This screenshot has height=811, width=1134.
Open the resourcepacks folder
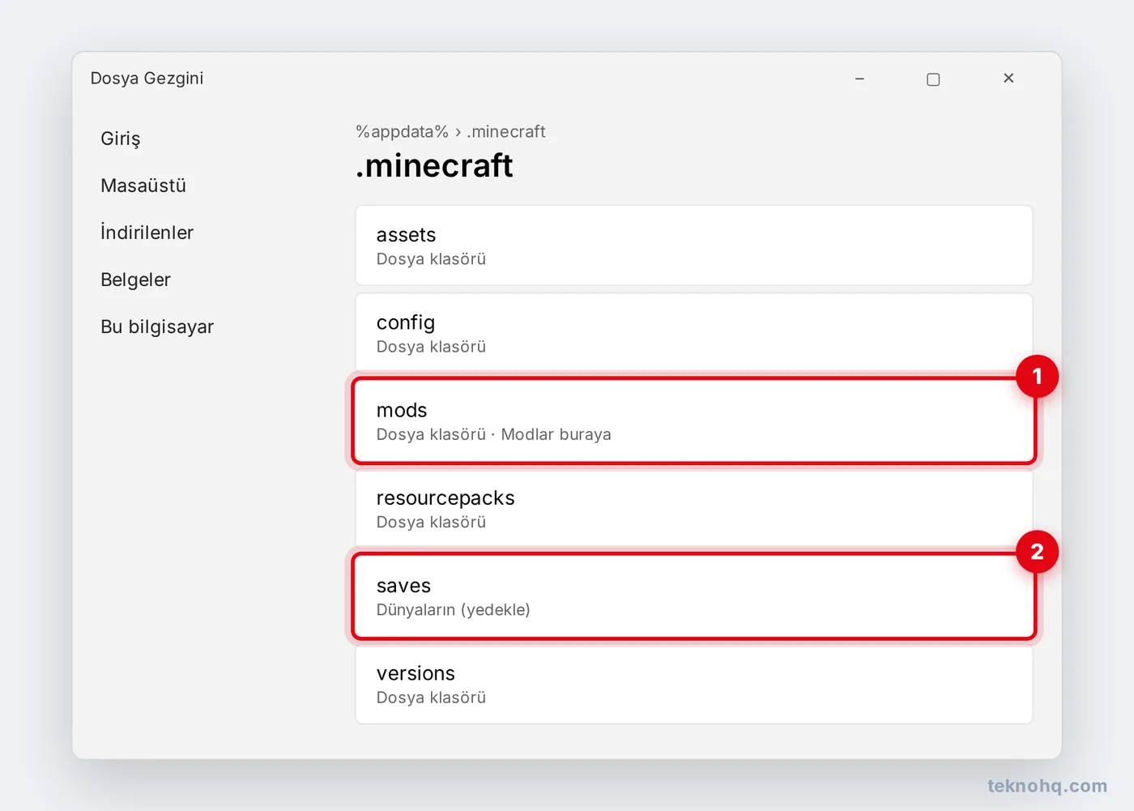(694, 509)
